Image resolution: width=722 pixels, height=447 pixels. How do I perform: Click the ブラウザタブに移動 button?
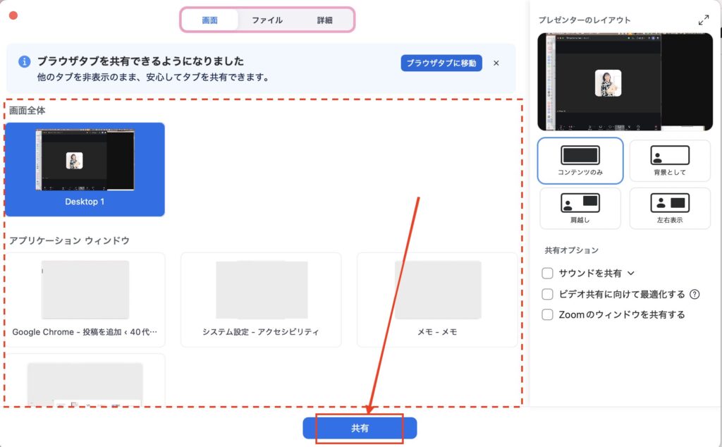coord(441,63)
